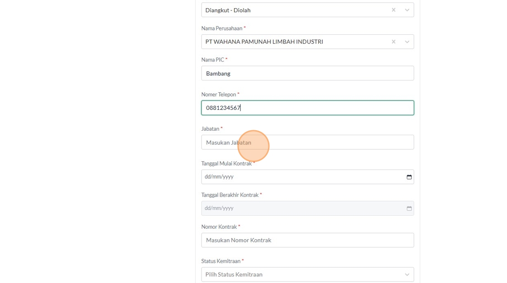The height and width of the screenshot is (283, 507).
Task: Clear the selected Nama Perusahaan value
Action: (393, 42)
